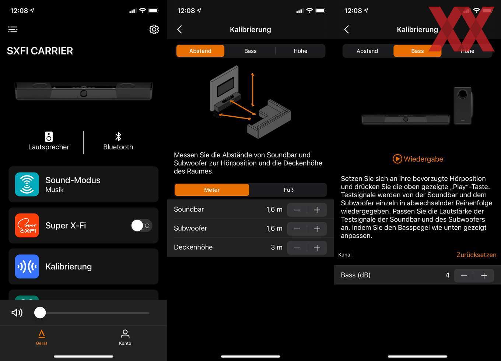
Task: Adjust the volume slider knob
Action: point(40,313)
